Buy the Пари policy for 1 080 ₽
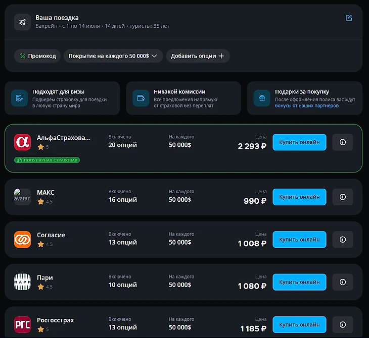 [x=299, y=282]
